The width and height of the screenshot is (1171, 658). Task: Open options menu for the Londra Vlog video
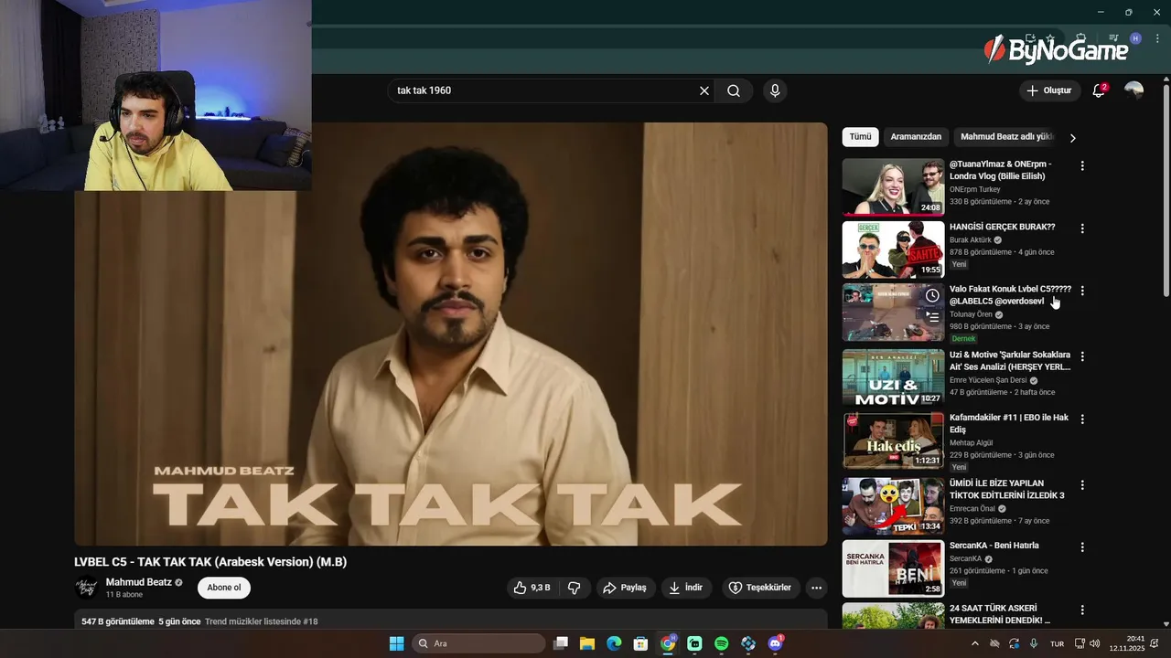tap(1082, 166)
